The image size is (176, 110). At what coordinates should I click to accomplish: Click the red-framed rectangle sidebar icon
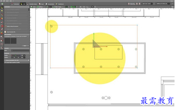[2, 44]
